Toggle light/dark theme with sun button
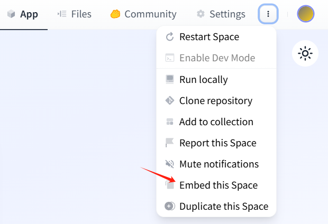328x224 pixels. click(305, 53)
